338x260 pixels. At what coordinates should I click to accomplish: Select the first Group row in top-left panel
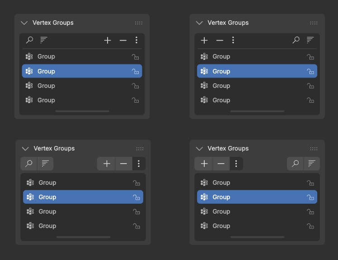(82, 56)
